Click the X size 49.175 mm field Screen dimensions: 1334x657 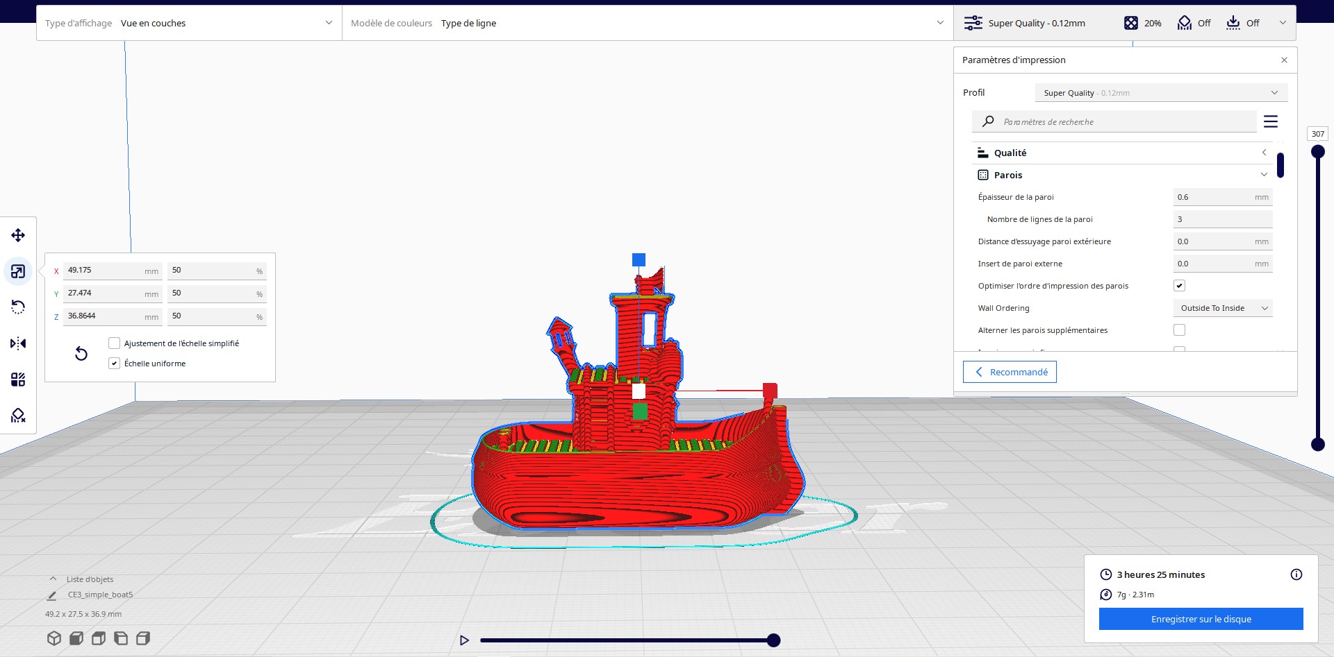click(113, 271)
